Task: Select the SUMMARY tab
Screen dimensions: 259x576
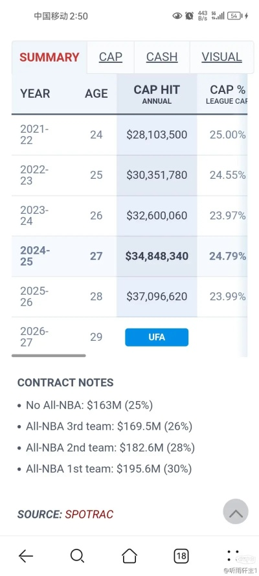Action: click(49, 57)
